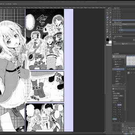Click the checkered material thumbnail in the material panel
The width and height of the screenshot is (135, 135).
pyautogui.click(x=130, y=61)
